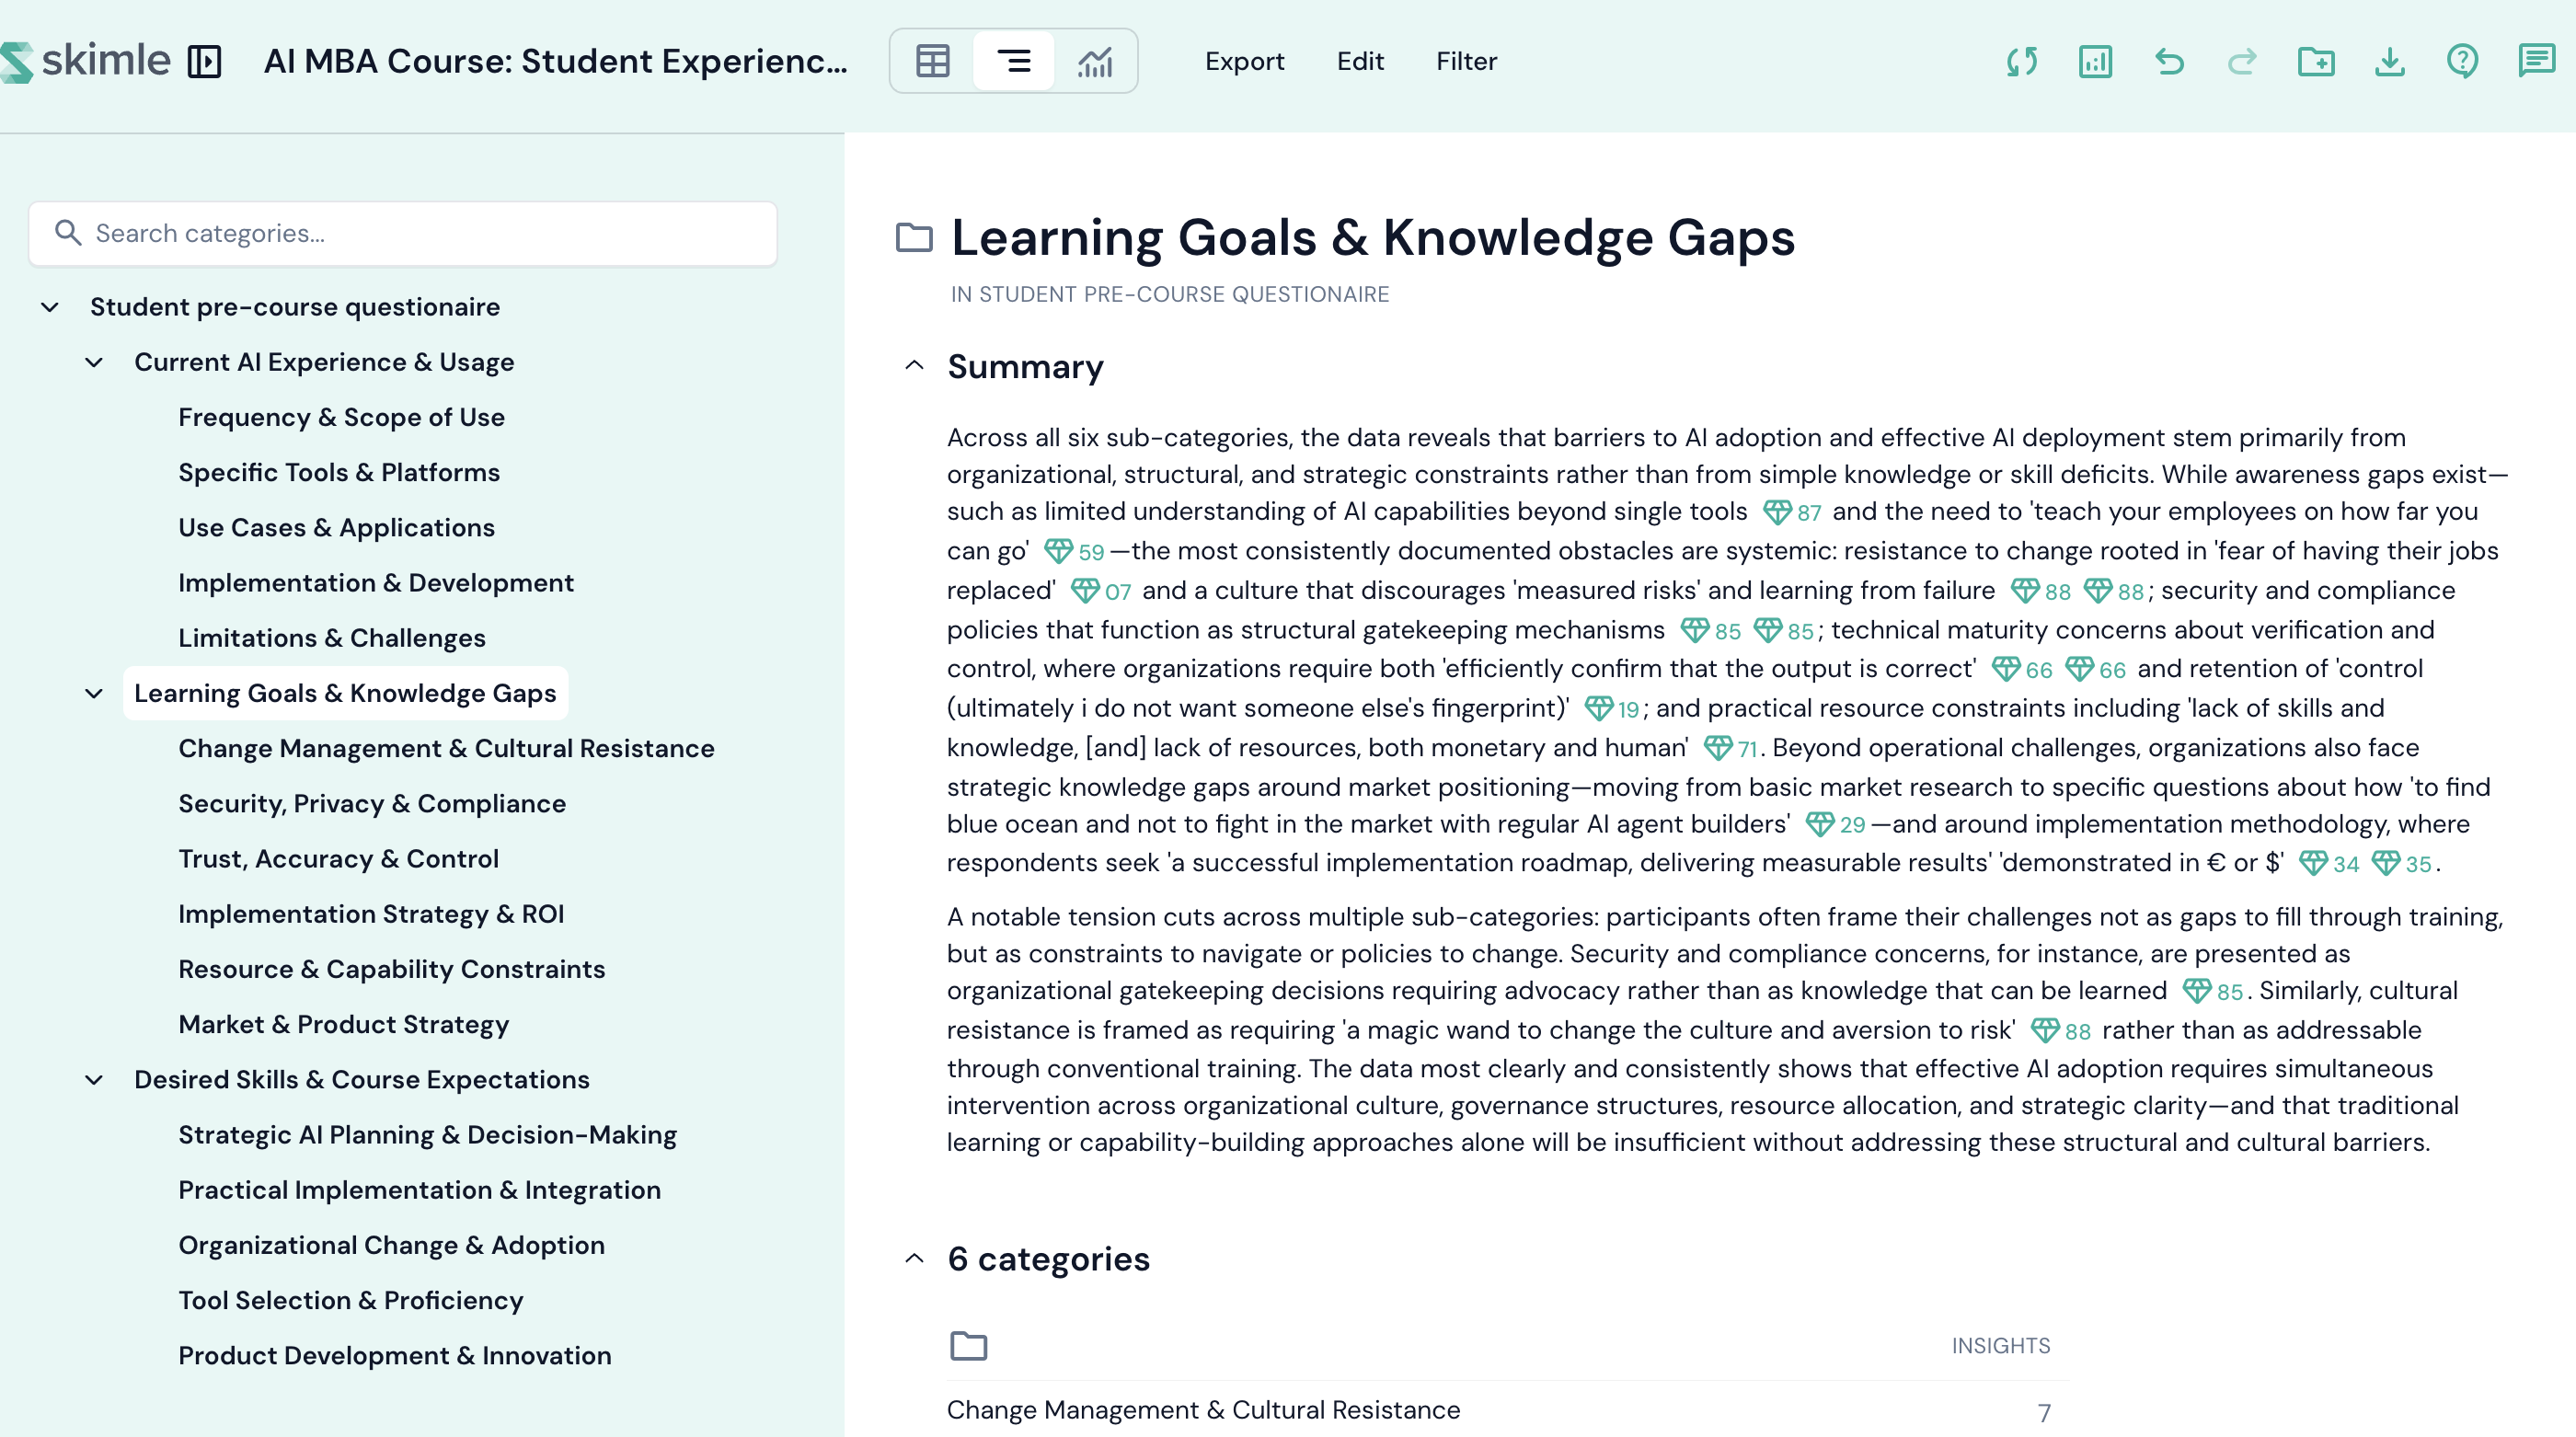
Task: Toggle the sidebar panel icon beside logo
Action: tap(204, 62)
